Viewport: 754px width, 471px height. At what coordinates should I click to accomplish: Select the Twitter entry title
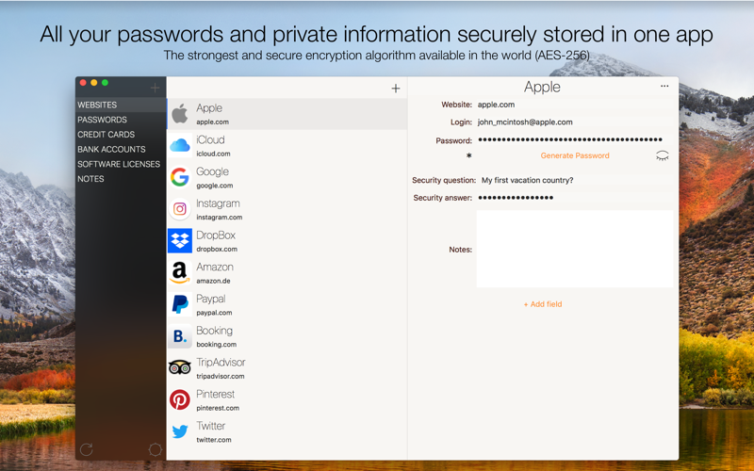[x=210, y=426]
